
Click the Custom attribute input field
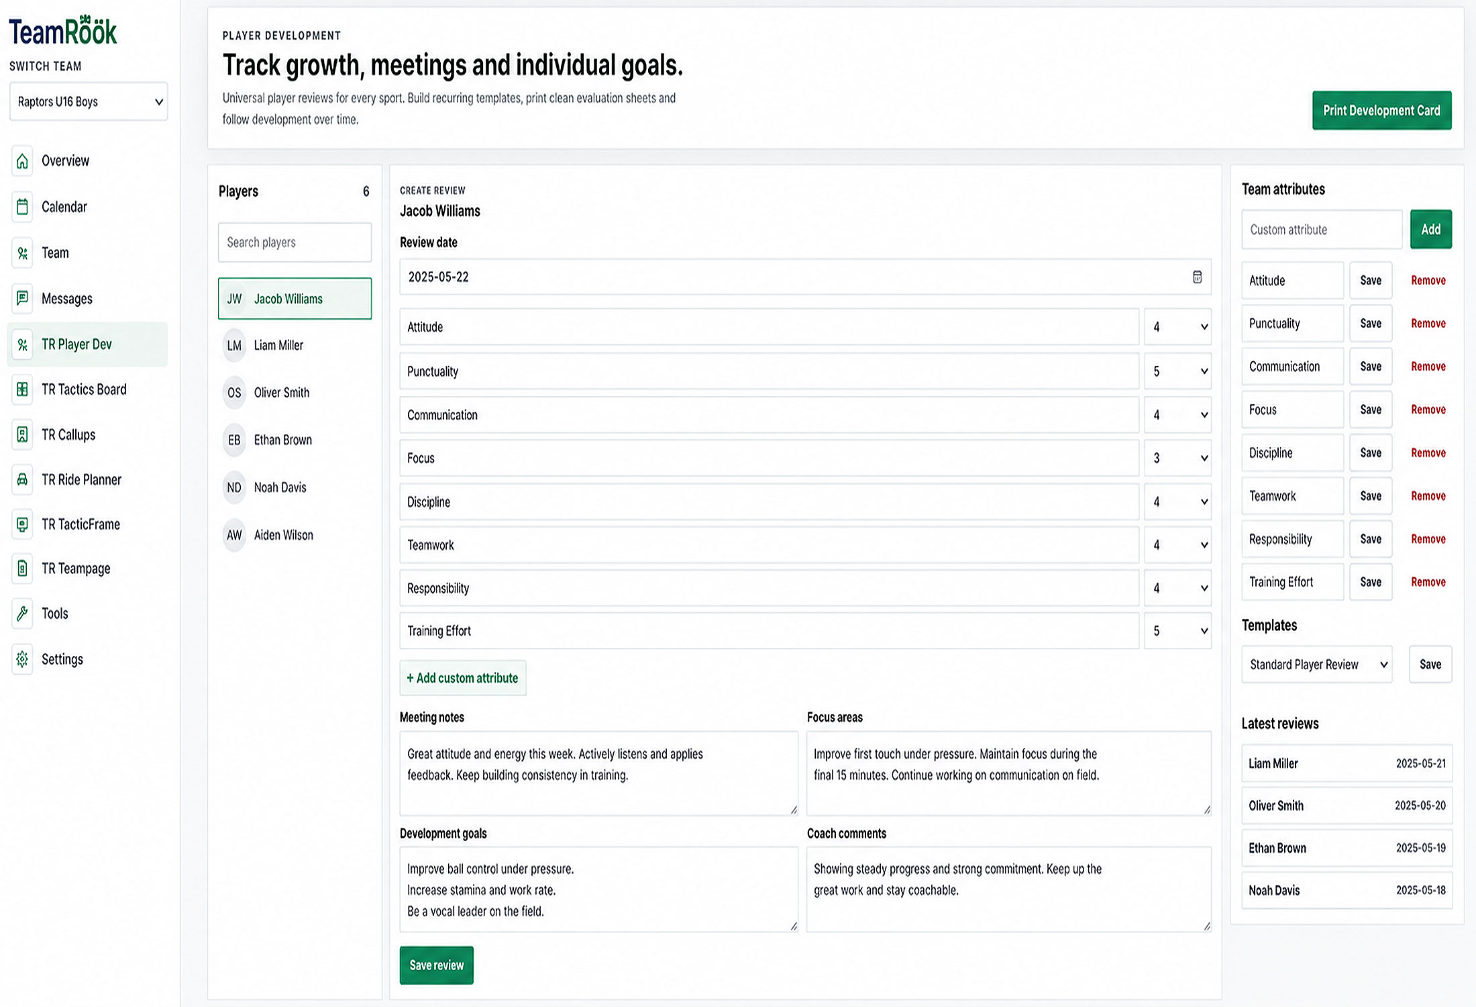tap(1322, 230)
